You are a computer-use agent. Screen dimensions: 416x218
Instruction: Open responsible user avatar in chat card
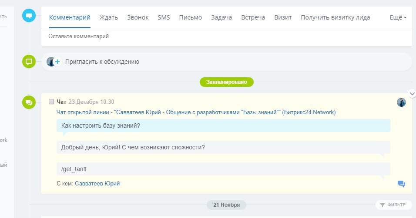point(401,102)
